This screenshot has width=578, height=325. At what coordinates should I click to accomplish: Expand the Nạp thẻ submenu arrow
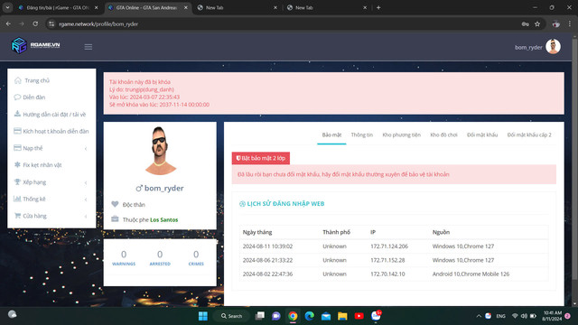(x=86, y=148)
